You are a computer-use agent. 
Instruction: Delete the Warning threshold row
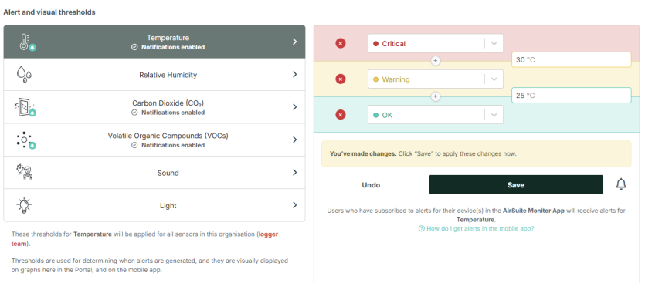point(340,79)
